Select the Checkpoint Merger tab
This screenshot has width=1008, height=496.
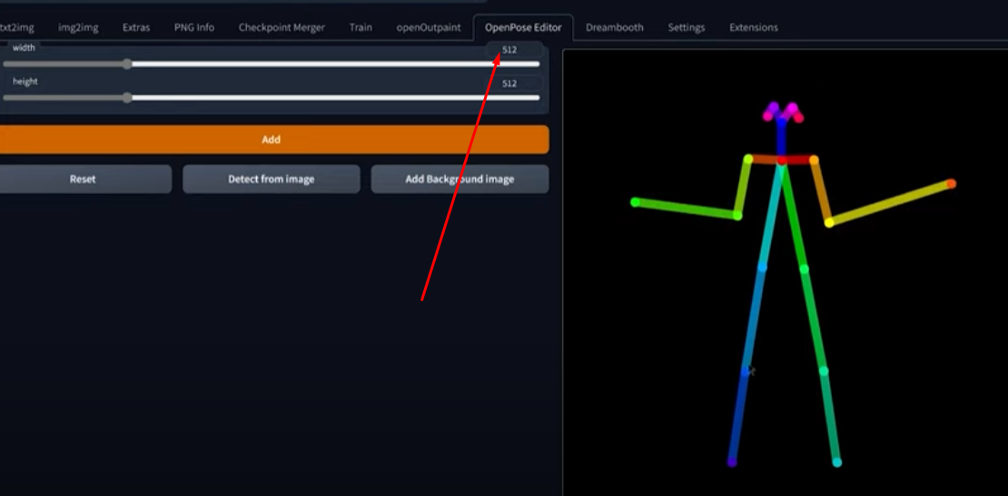click(282, 27)
